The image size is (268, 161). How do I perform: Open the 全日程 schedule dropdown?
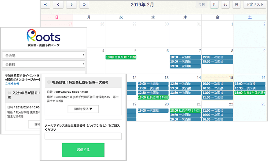pos(43,64)
